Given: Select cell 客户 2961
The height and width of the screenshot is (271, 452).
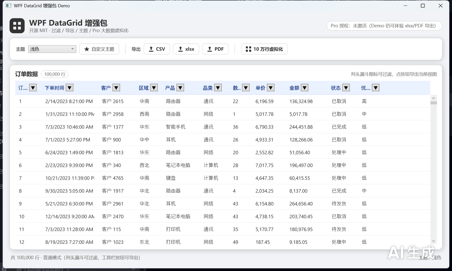Looking at the screenshot, I should pos(113,204).
